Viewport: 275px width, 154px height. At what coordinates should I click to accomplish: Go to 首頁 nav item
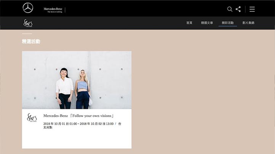pyautogui.click(x=189, y=23)
